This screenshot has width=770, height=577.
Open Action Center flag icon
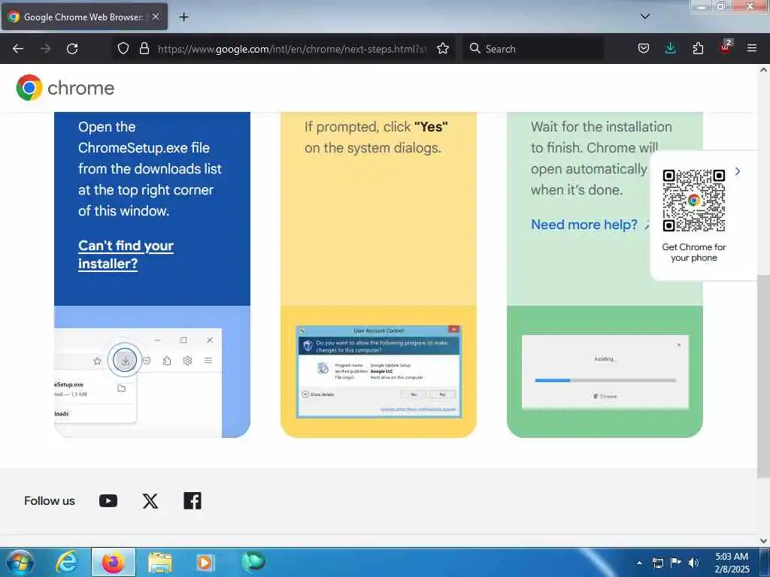(x=676, y=563)
